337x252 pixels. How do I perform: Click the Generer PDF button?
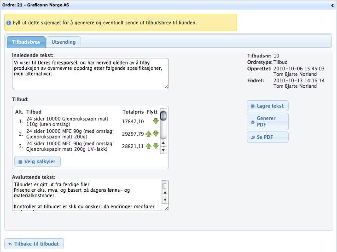(267, 121)
